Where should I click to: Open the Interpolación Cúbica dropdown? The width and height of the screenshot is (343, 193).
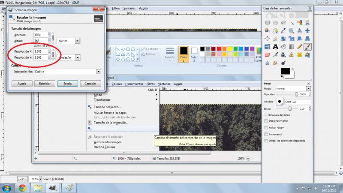(x=68, y=72)
